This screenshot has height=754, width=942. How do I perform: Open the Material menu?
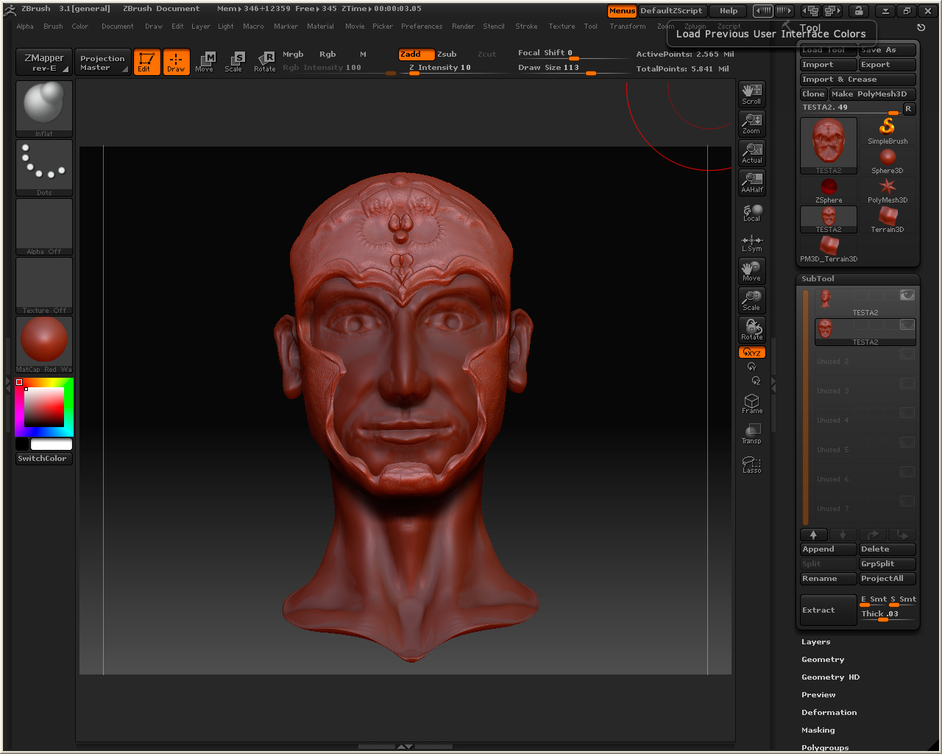(320, 27)
